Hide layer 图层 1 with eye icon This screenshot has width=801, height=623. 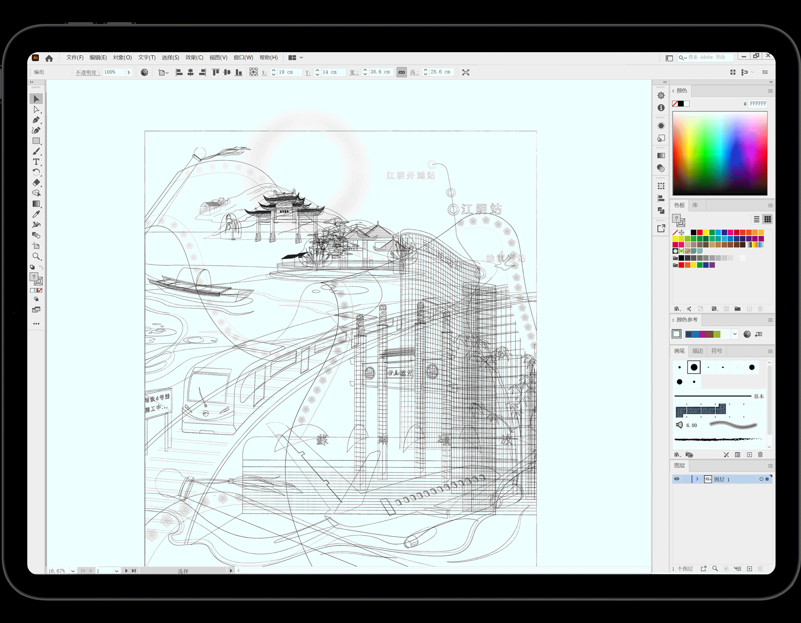[x=677, y=479]
